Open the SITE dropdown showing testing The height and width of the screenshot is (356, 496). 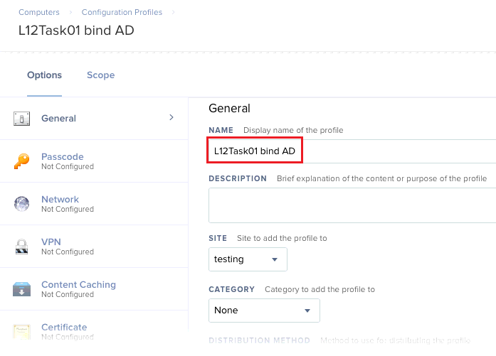click(248, 259)
